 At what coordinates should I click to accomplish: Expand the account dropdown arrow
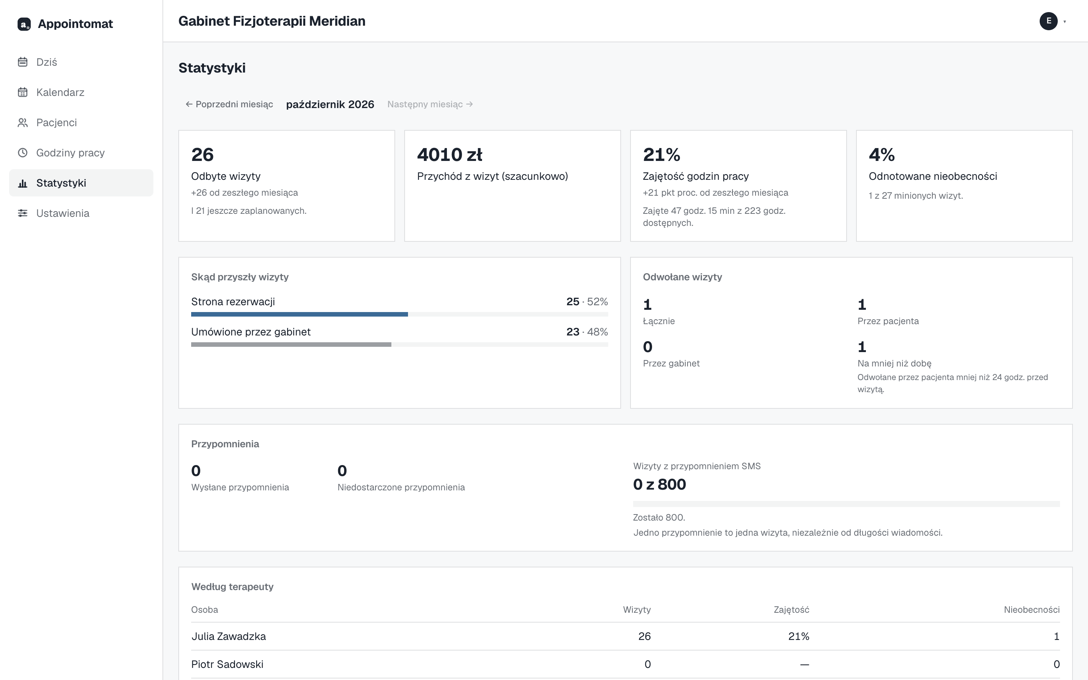1065,22
